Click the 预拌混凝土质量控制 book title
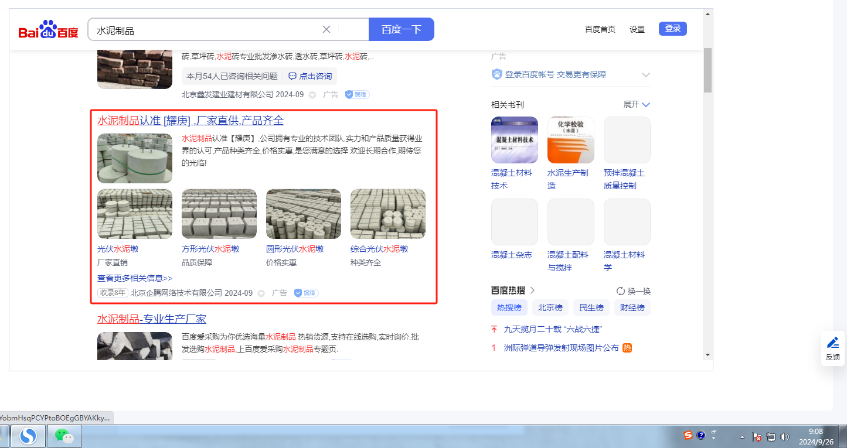Viewport: 847px width, 448px height. coord(624,179)
